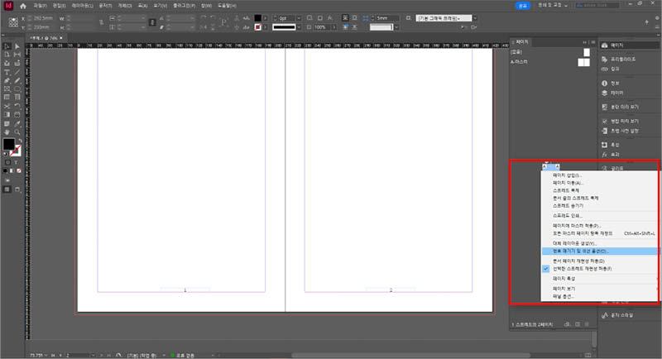Choose the Line tool

pyautogui.click(x=17, y=72)
